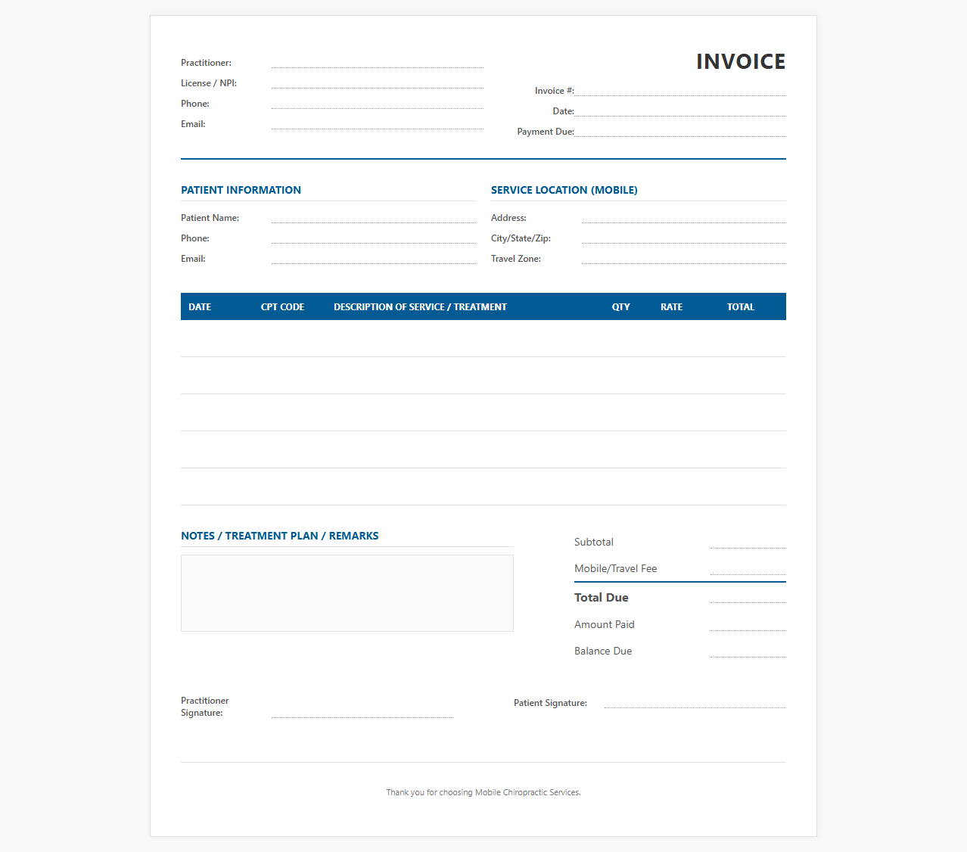The height and width of the screenshot is (852, 967).
Task: Click the DATE column header
Action: point(200,306)
